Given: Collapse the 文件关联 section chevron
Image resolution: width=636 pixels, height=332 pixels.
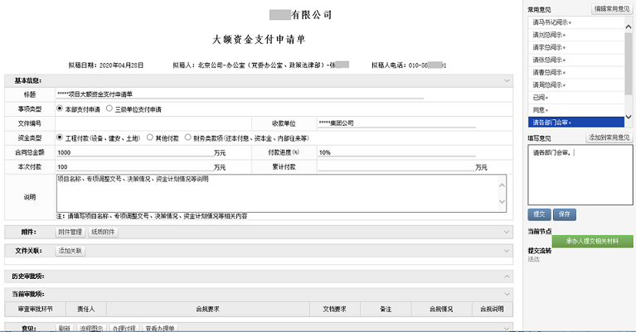Looking at the screenshot, I should click(x=507, y=249).
